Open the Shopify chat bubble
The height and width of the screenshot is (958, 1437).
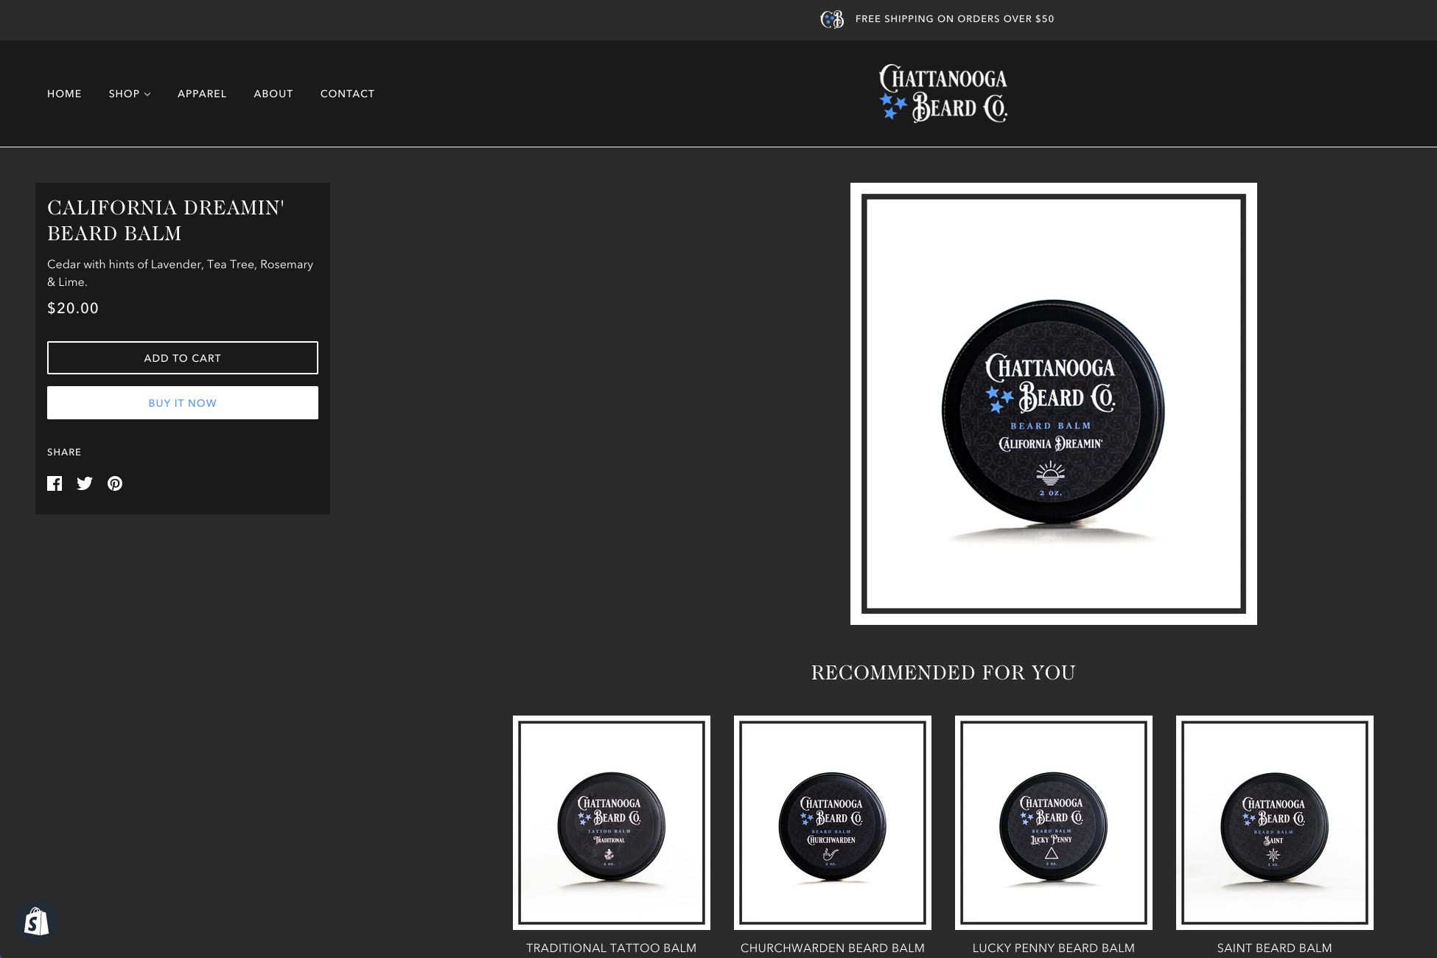pyautogui.click(x=36, y=921)
